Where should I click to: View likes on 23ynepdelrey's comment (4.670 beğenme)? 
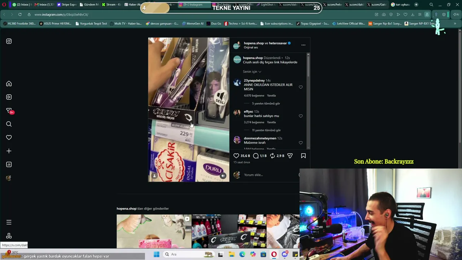click(x=254, y=96)
